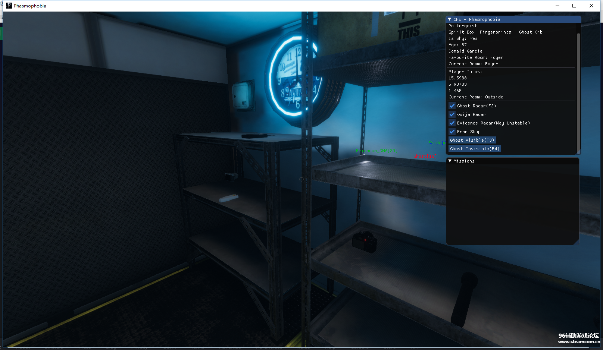The width and height of the screenshot is (603, 350).
Task: Close the Phasmophobia window
Action: 591,6
